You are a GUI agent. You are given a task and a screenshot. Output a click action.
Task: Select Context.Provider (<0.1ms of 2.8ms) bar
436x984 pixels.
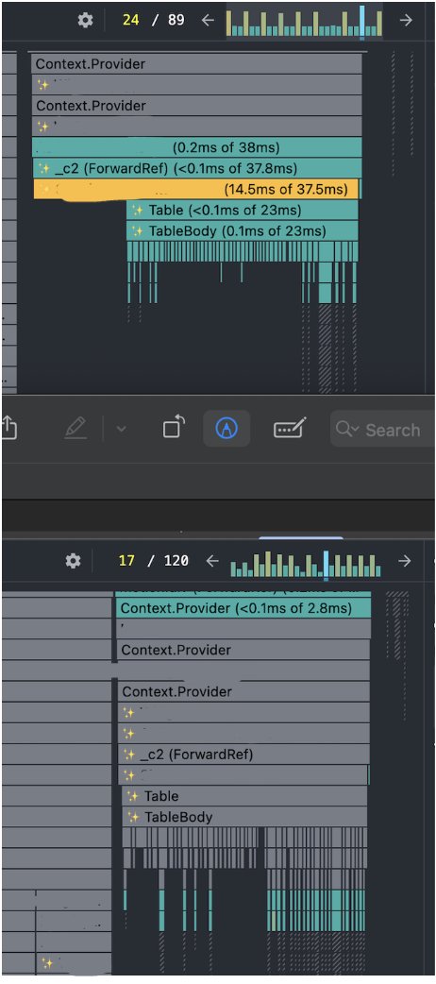pyautogui.click(x=243, y=608)
